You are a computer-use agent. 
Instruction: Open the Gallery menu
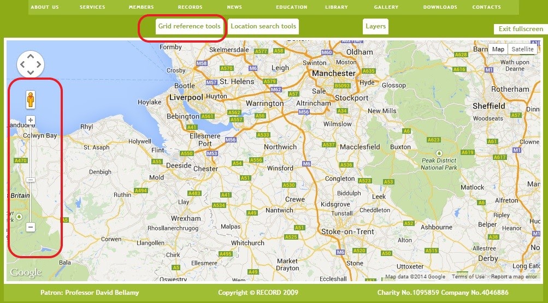[x=386, y=7]
